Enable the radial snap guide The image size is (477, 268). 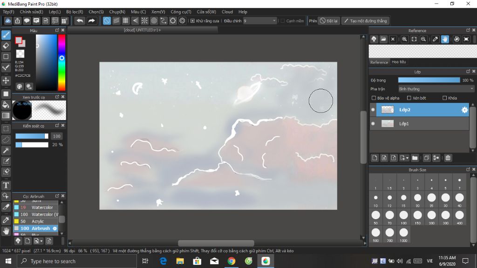pos(144,20)
